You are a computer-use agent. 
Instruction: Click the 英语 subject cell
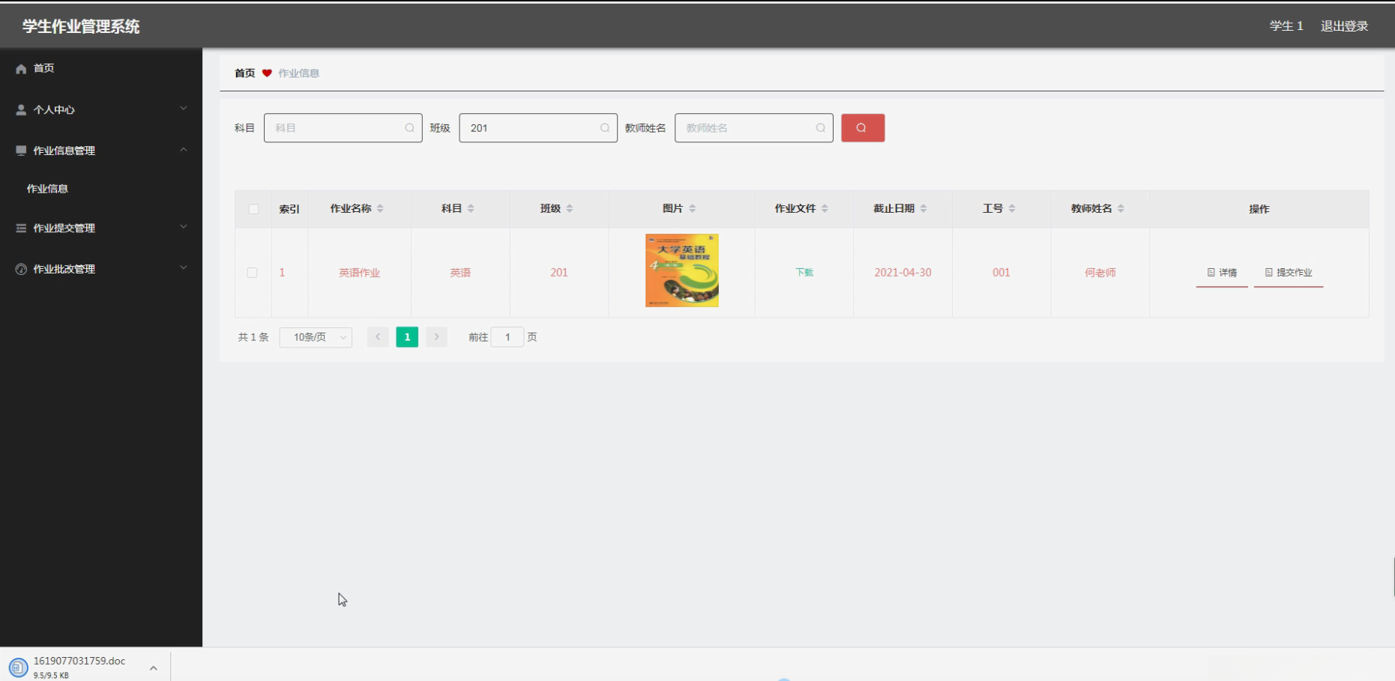click(460, 273)
